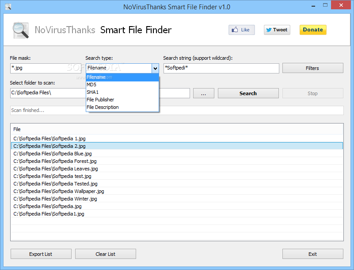Select result row Softpedia test.jpg

tap(177, 176)
